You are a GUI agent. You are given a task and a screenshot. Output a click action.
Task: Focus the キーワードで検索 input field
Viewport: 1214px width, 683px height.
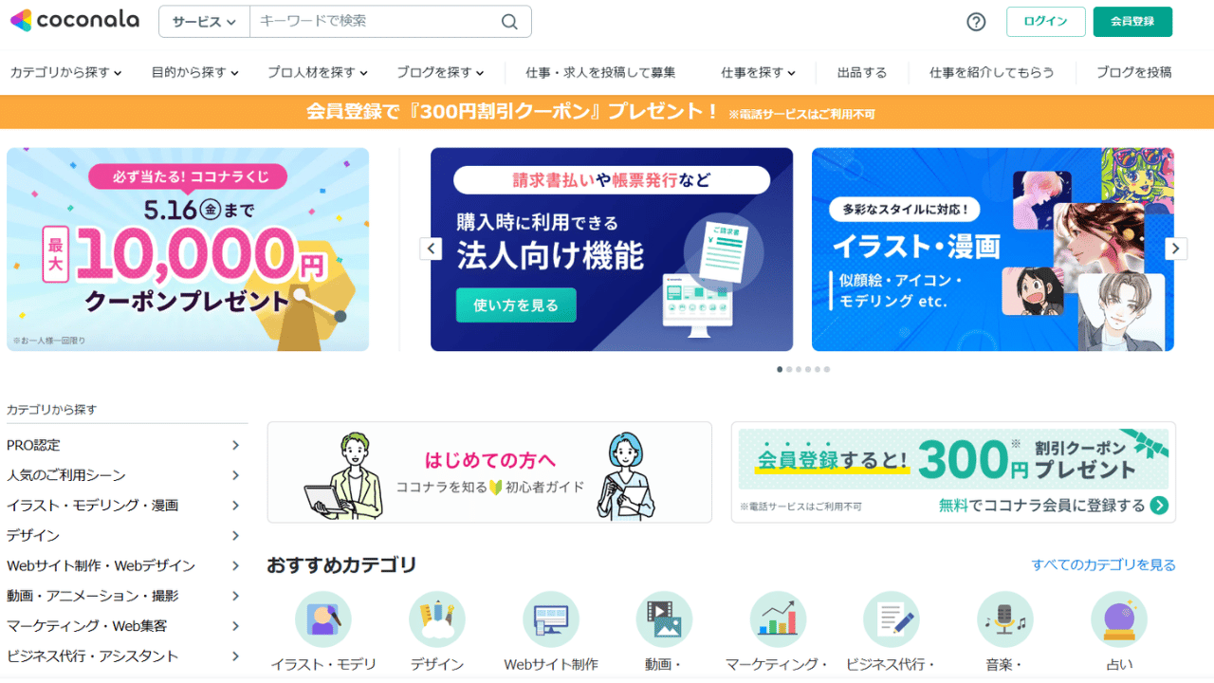point(375,22)
